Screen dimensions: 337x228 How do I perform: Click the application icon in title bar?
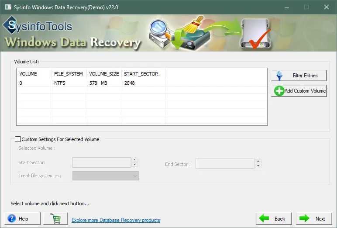8,7
